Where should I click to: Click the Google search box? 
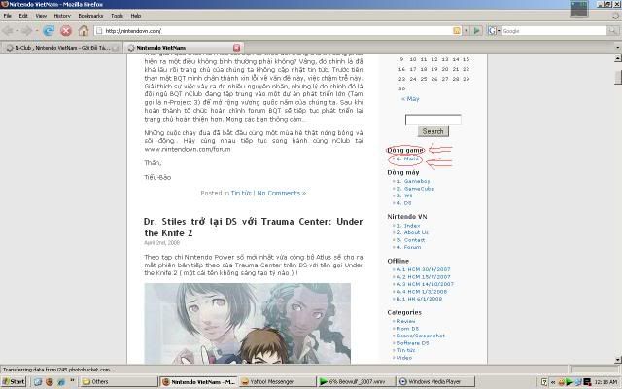click(554, 30)
